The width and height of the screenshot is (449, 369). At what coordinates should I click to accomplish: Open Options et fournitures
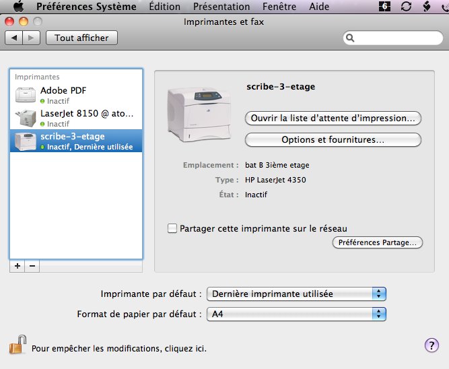[333, 139]
